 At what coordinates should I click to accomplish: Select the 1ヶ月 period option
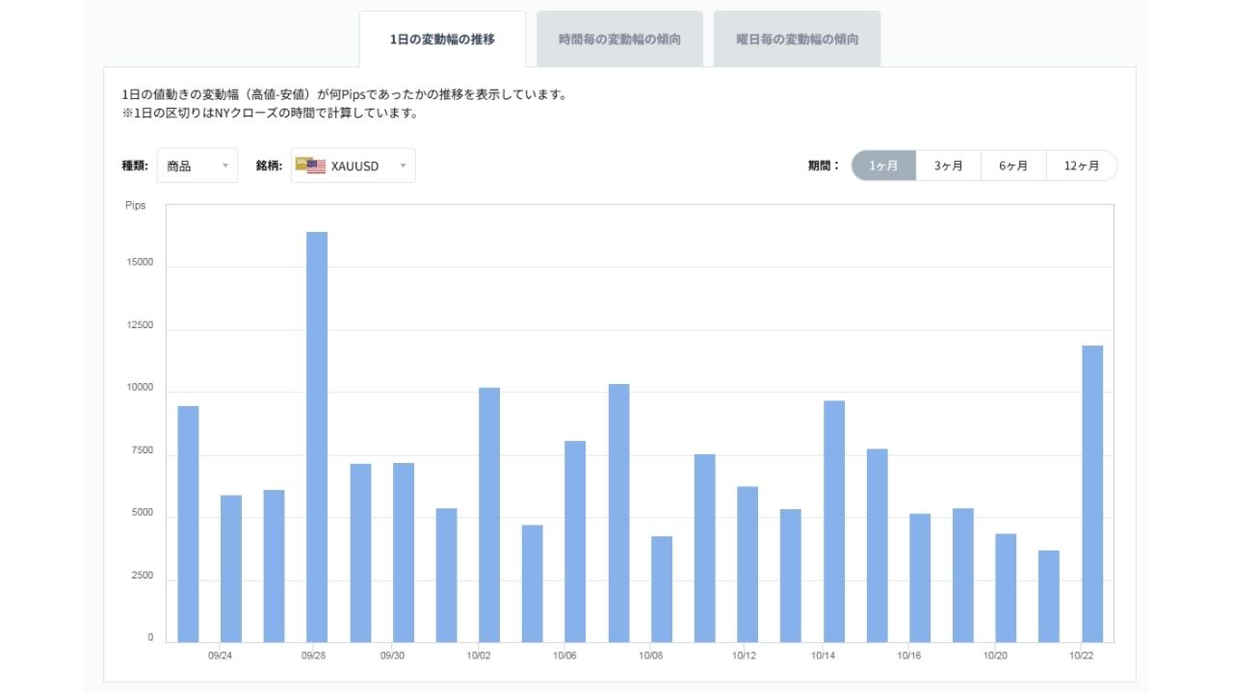click(883, 166)
